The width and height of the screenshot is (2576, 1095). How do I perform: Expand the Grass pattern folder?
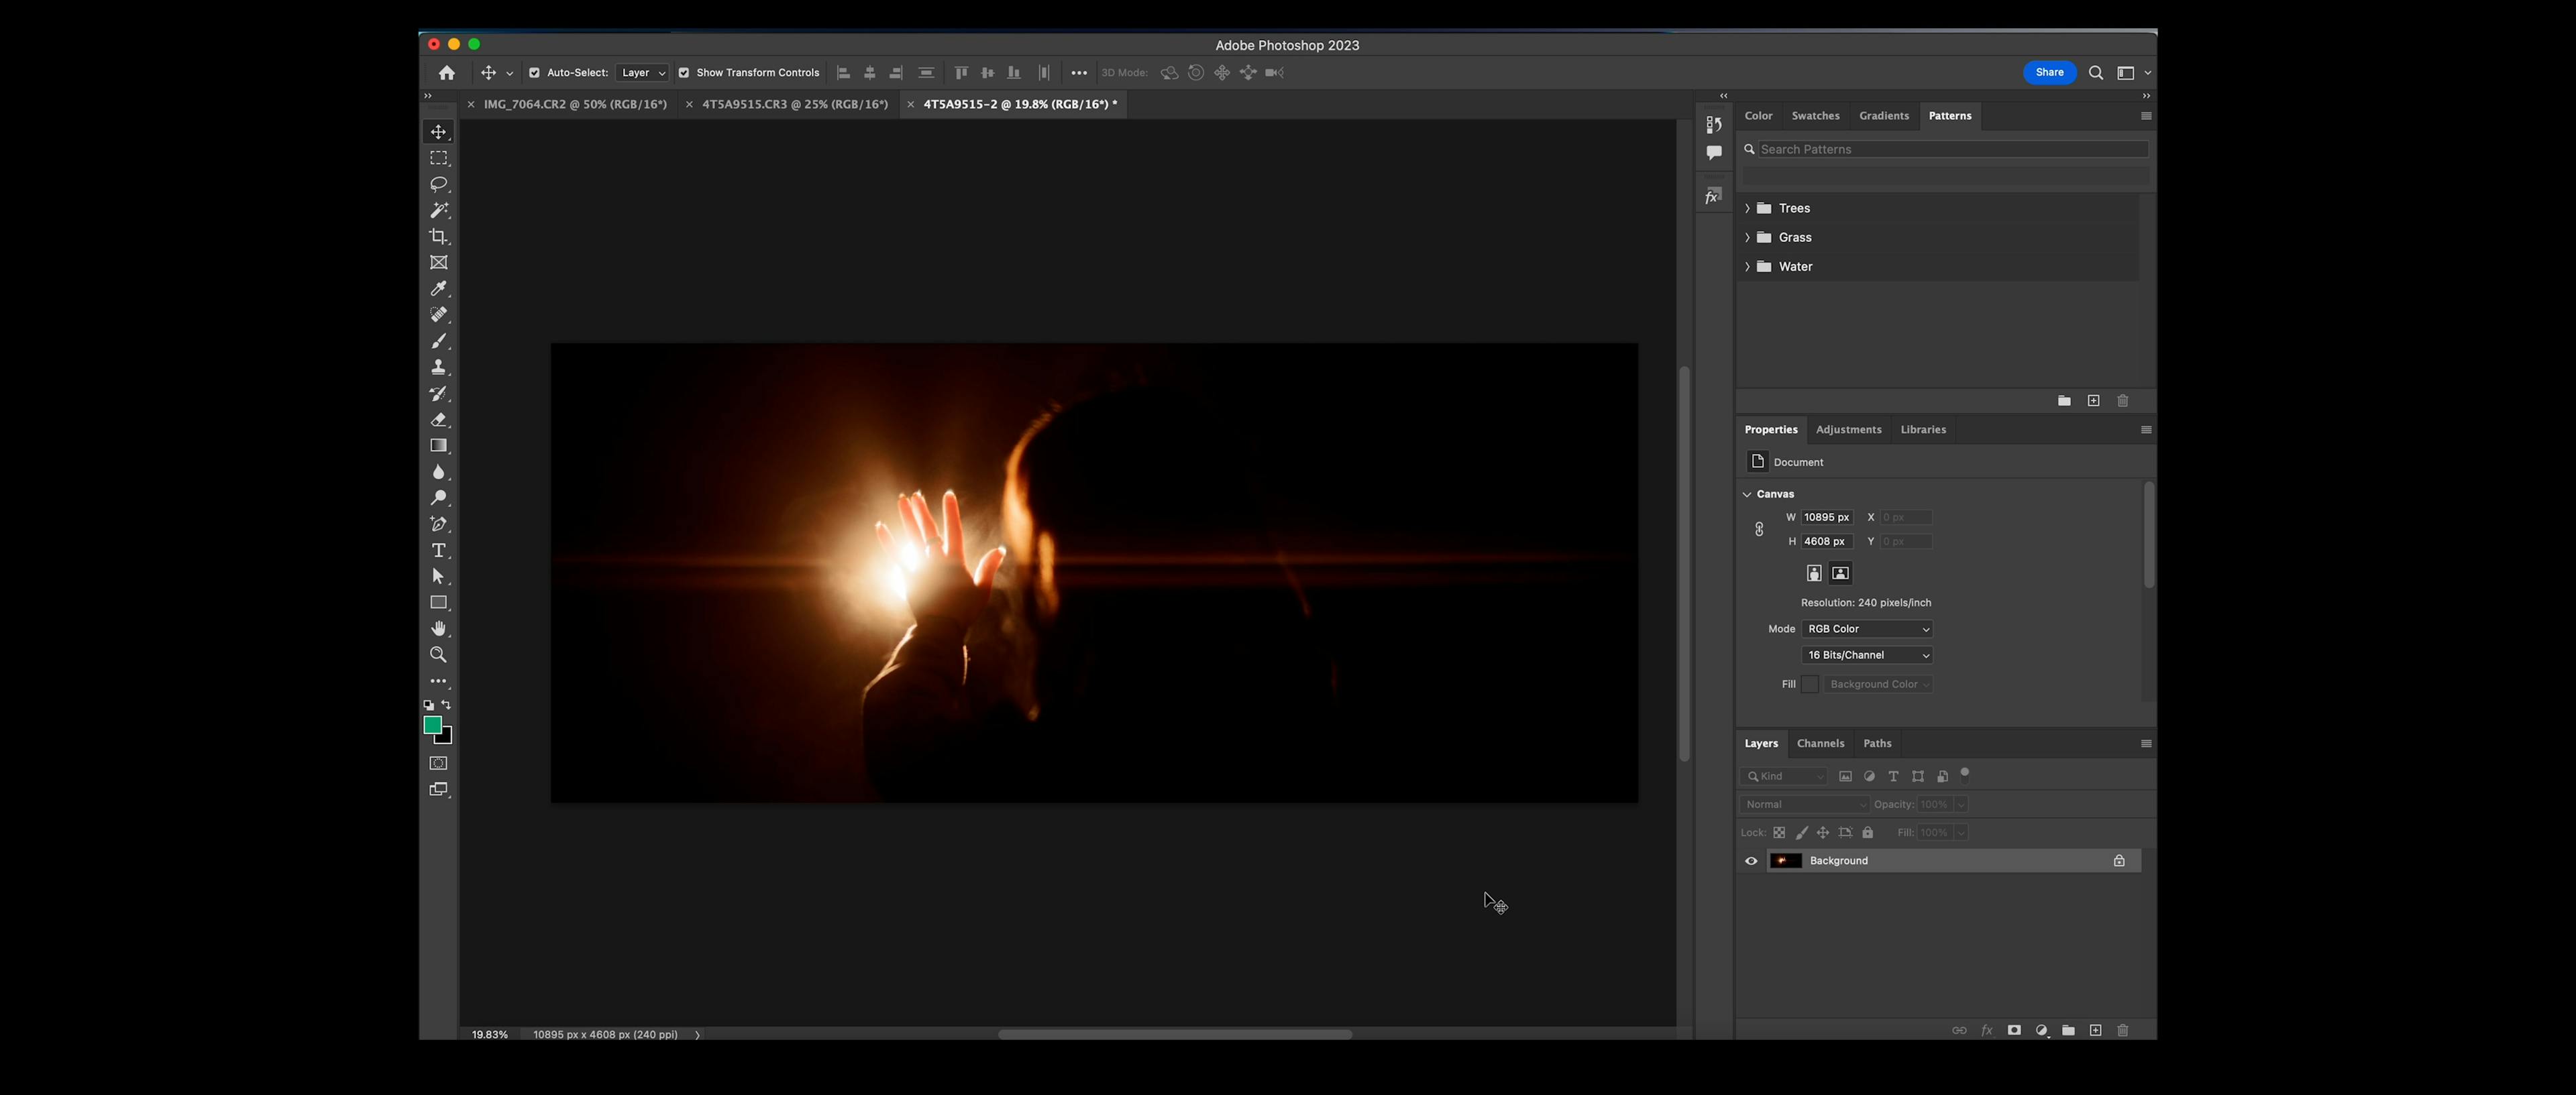tap(1747, 237)
